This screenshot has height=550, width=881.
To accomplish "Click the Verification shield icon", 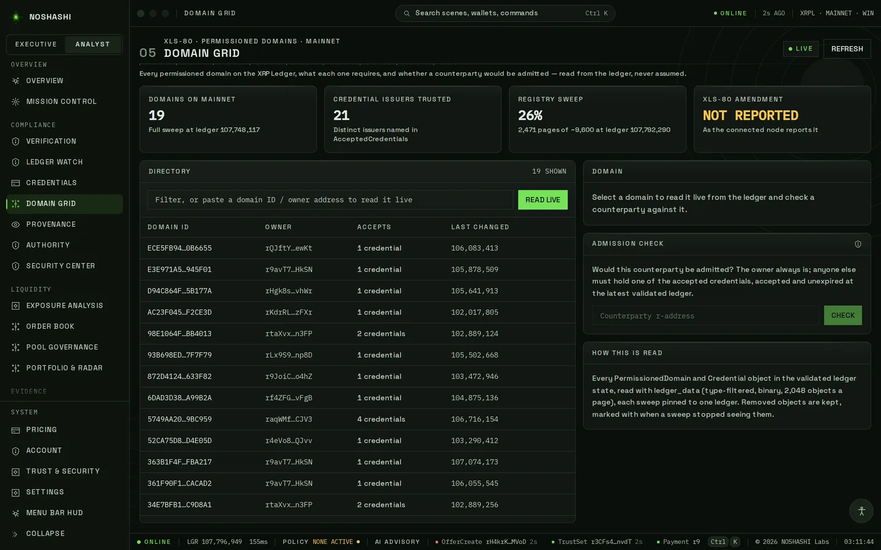I will [16, 141].
